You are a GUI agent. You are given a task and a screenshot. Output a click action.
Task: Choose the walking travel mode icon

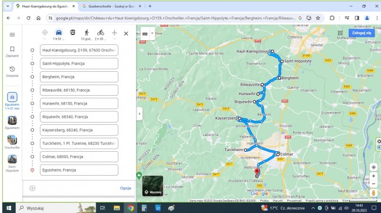[87, 33]
